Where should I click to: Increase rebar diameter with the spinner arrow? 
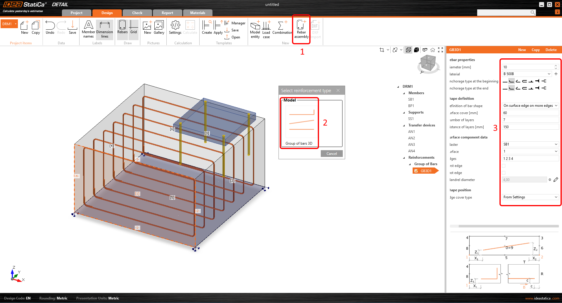(555, 65)
